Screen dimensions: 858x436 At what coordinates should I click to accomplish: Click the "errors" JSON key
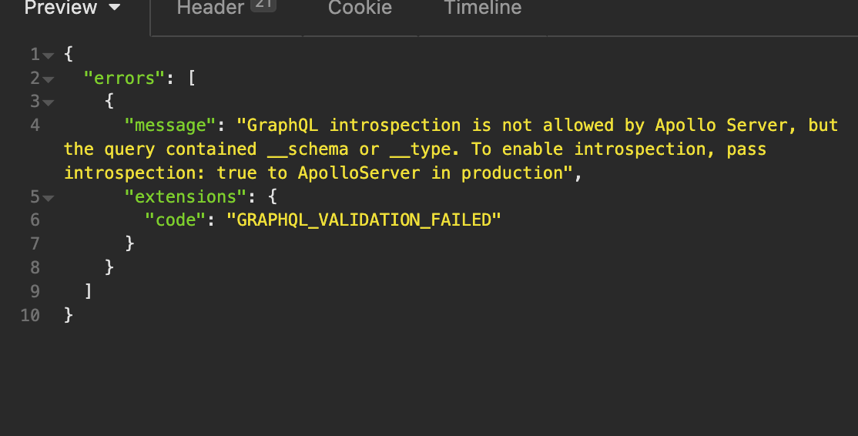[126, 78]
